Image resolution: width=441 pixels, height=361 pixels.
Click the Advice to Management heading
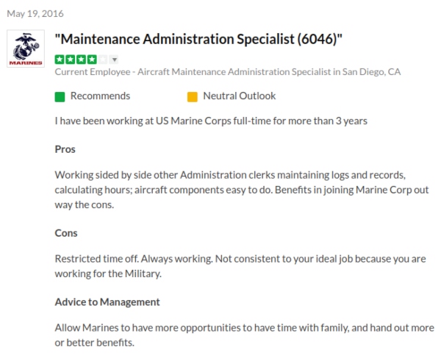click(x=107, y=302)
